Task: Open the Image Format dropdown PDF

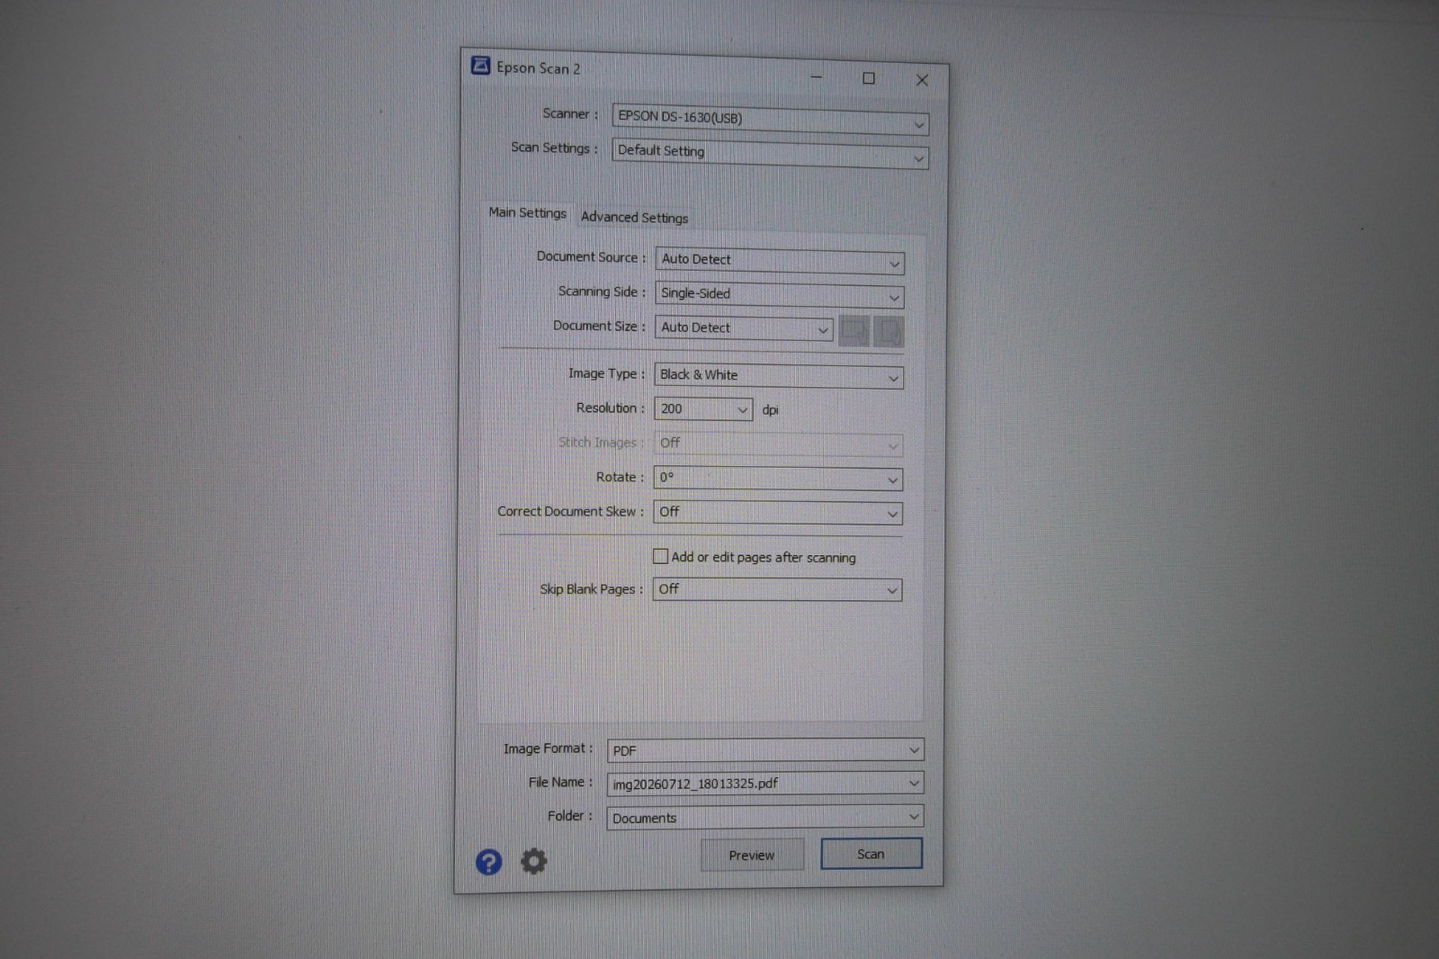Action: point(765,750)
